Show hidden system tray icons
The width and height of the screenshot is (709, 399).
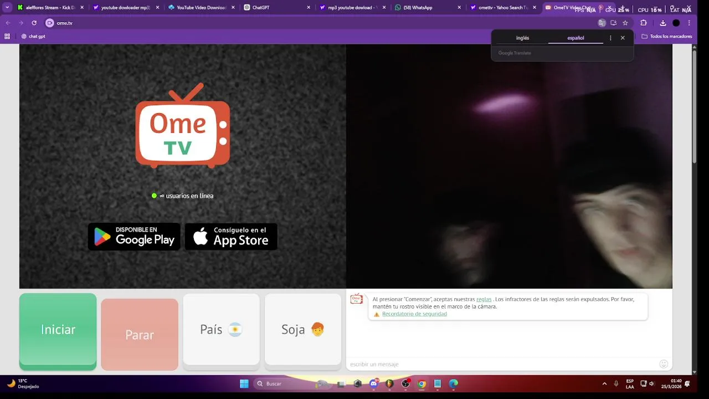point(604,383)
